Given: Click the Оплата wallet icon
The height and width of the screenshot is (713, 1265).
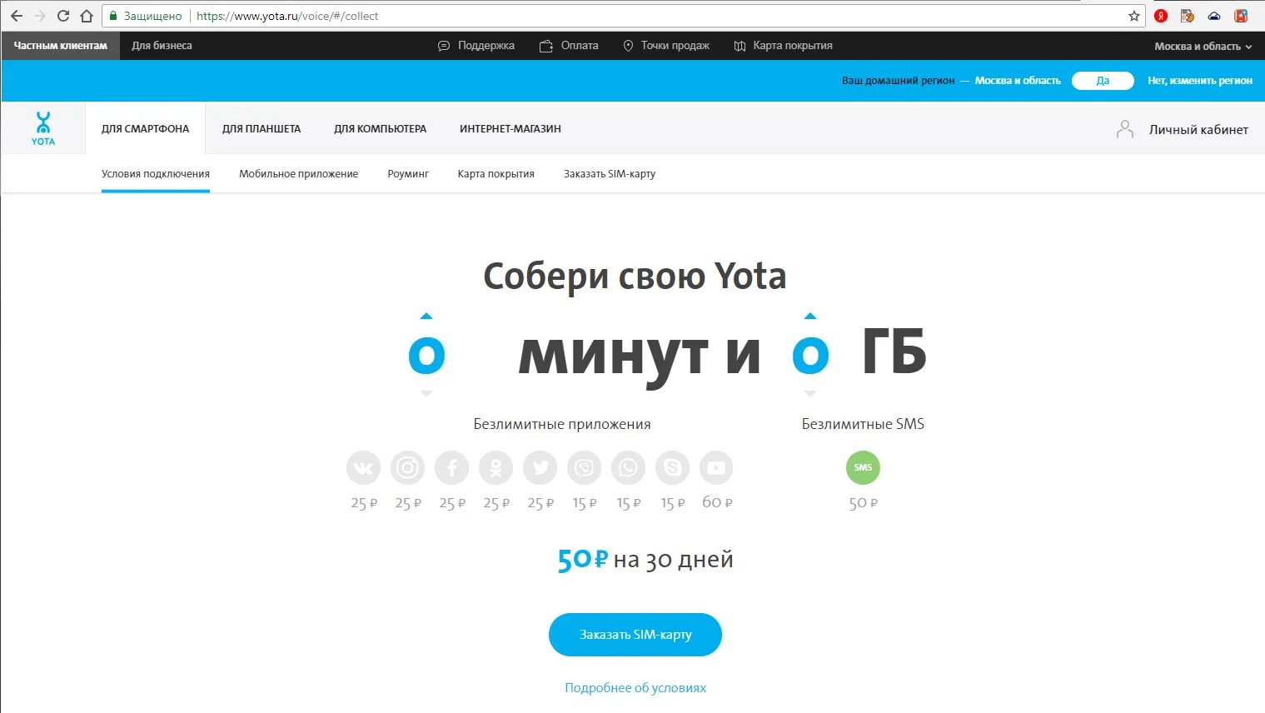Looking at the screenshot, I should click(x=546, y=46).
